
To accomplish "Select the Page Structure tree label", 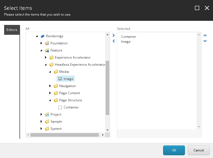I will [x=71, y=100].
